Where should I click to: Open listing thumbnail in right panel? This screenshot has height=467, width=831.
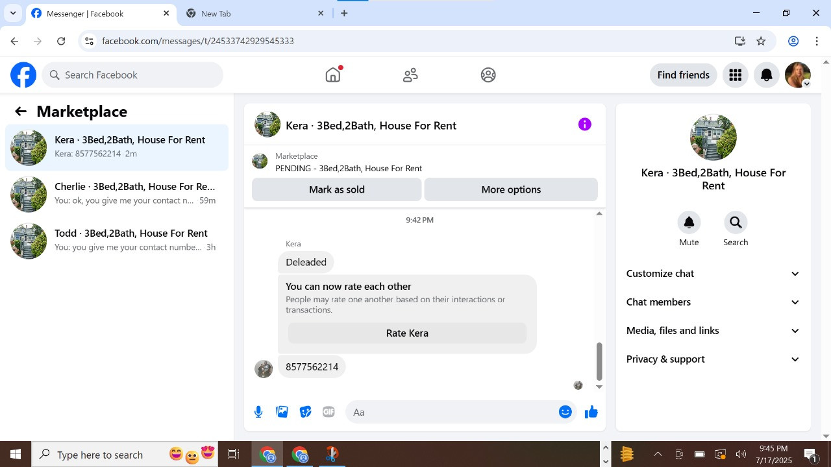point(713,138)
